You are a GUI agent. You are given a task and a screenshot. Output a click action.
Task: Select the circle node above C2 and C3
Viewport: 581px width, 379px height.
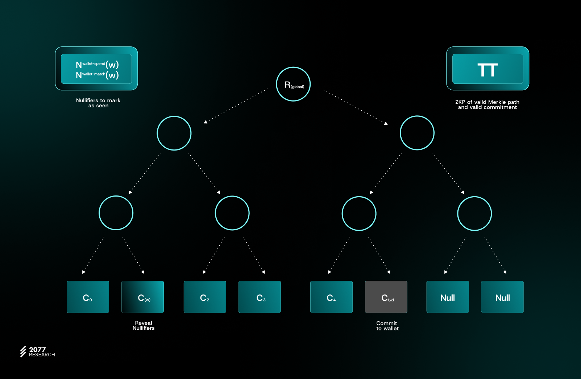(x=232, y=213)
